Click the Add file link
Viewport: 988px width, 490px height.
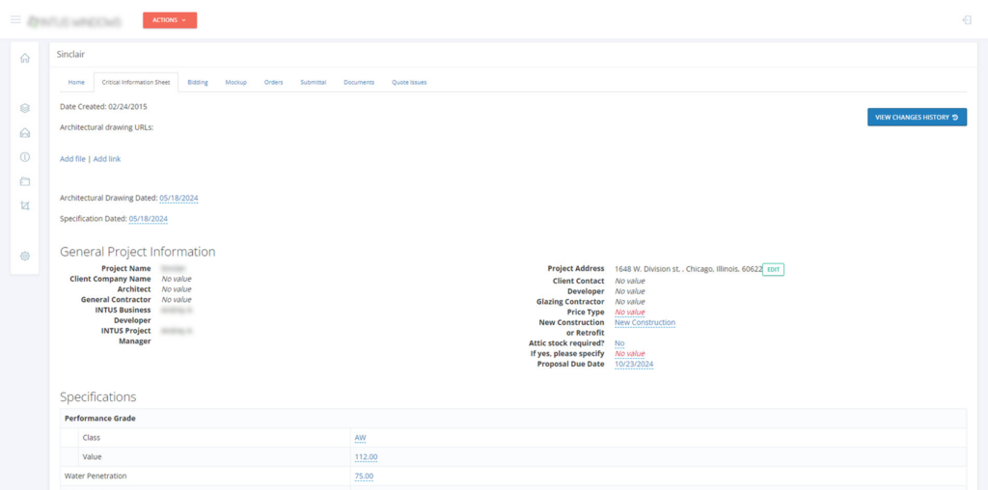[72, 158]
